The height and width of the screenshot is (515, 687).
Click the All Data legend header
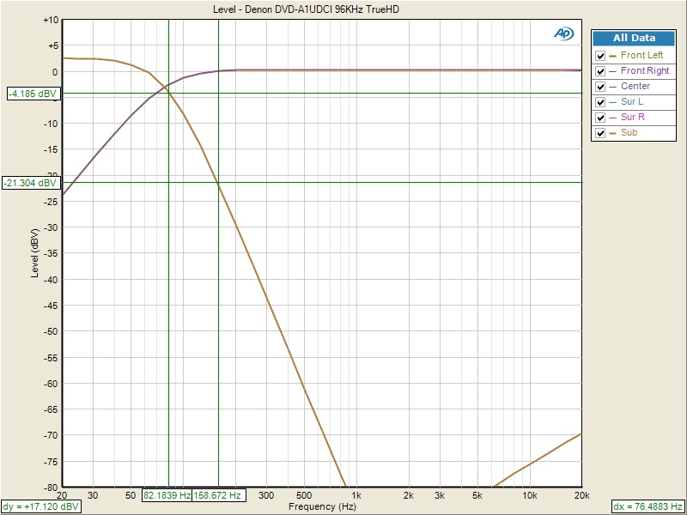pos(634,38)
